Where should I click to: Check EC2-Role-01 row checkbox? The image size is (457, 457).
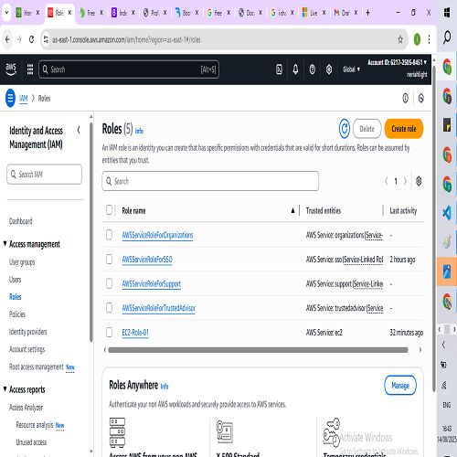point(109,332)
